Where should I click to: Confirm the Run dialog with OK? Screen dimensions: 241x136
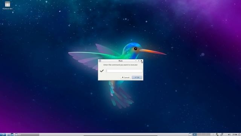pos(137,77)
